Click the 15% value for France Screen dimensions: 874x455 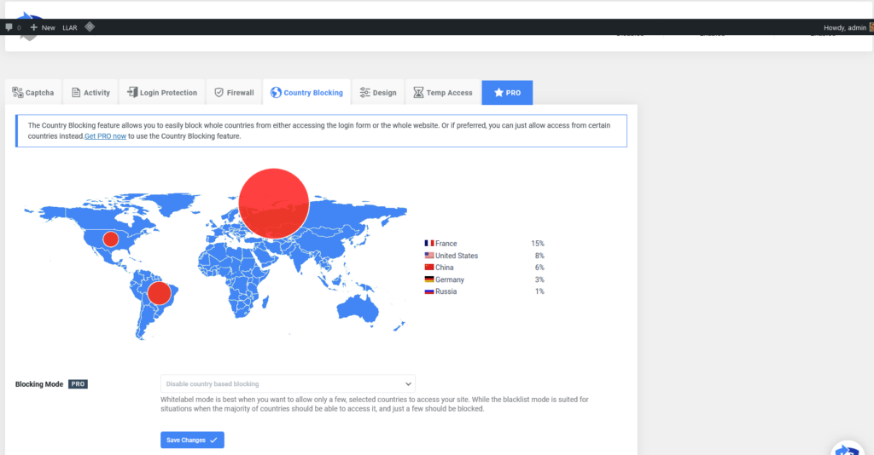pos(538,244)
